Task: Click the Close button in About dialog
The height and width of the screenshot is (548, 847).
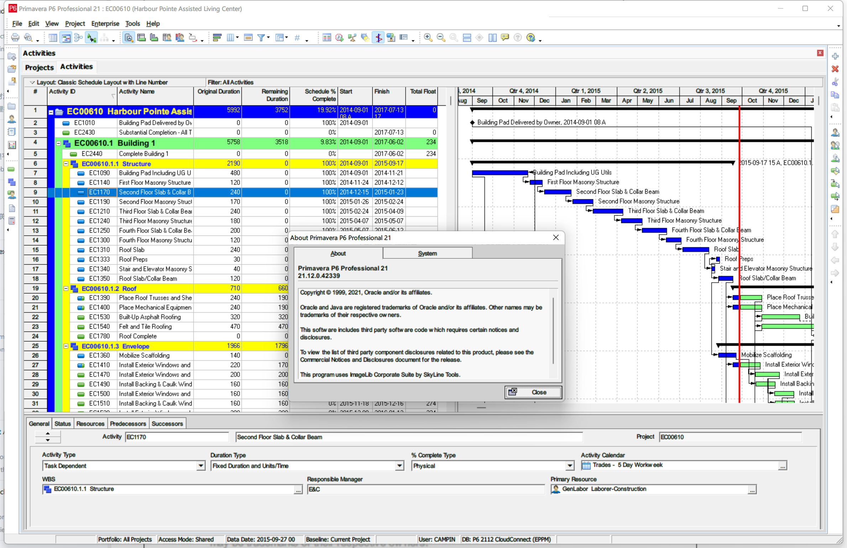Action: tap(533, 392)
